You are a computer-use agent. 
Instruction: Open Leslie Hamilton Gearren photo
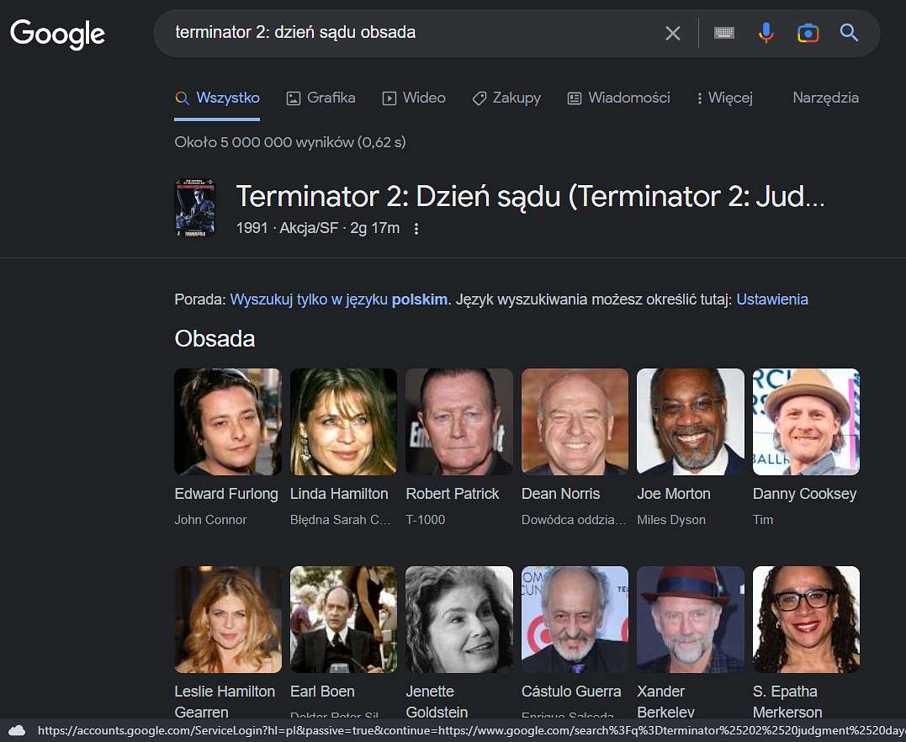(228, 619)
